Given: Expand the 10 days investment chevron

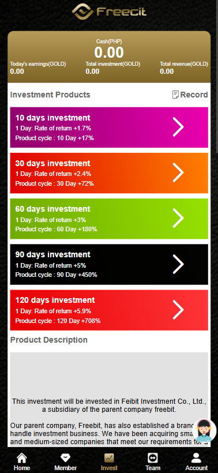Looking at the screenshot, I should coord(178,127).
